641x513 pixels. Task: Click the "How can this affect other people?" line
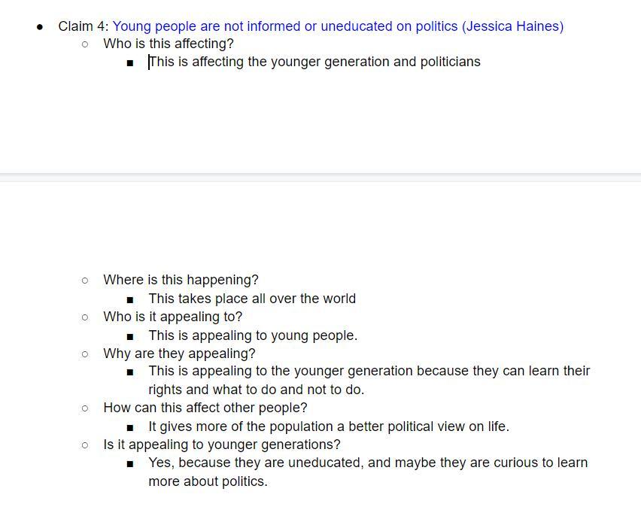pos(205,408)
